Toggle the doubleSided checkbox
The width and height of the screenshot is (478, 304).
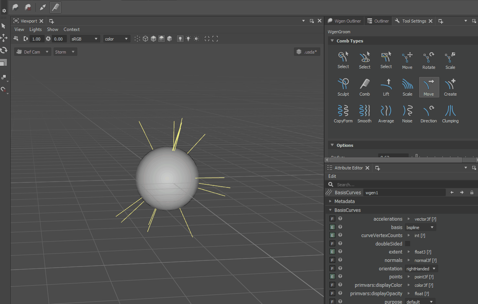point(408,244)
